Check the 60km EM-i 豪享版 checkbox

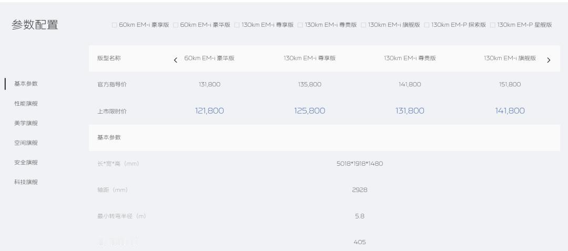coord(114,25)
